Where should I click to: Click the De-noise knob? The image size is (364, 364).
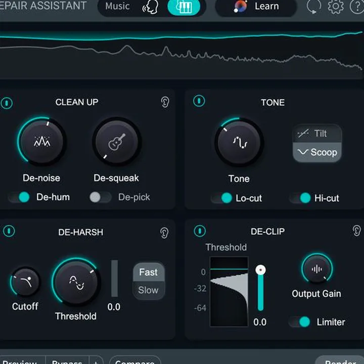click(42, 141)
